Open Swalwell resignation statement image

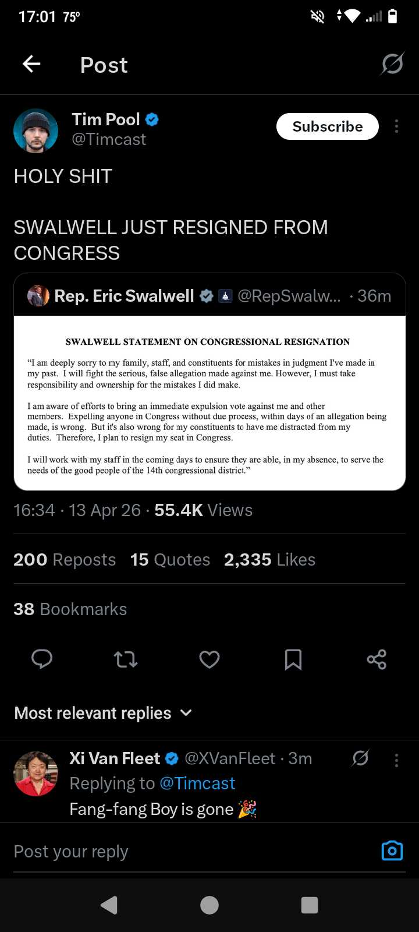pos(210,403)
